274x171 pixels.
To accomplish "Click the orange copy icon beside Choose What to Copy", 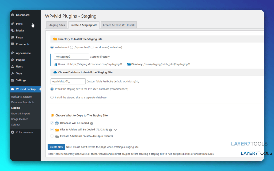I will coord(52,116).
